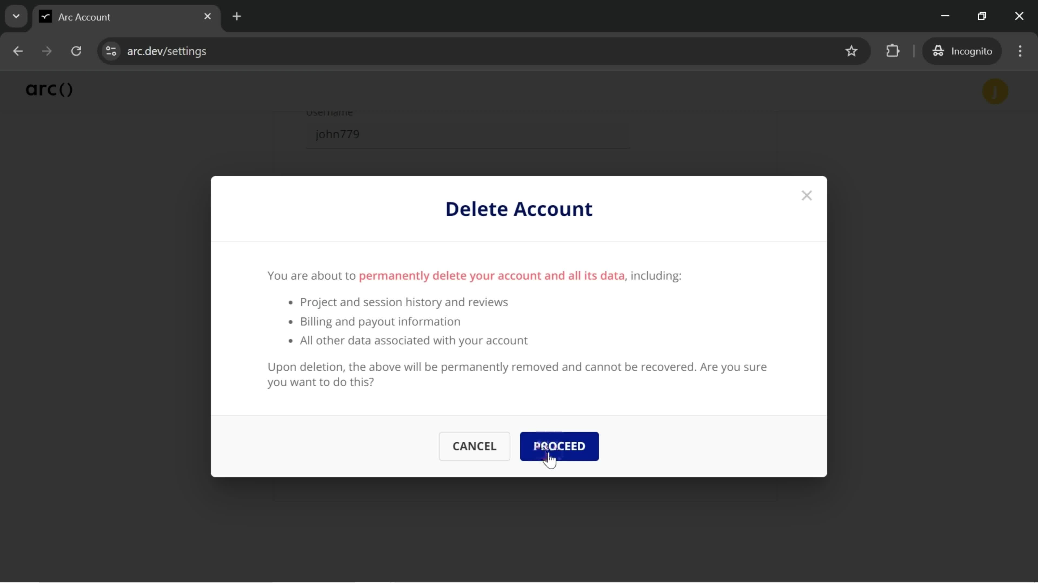Click the tab dropdown arrow
The width and height of the screenshot is (1038, 583).
(x=16, y=16)
